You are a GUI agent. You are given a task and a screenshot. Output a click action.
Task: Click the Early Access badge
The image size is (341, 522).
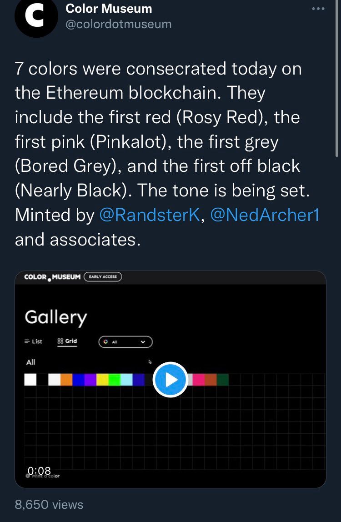(x=103, y=277)
